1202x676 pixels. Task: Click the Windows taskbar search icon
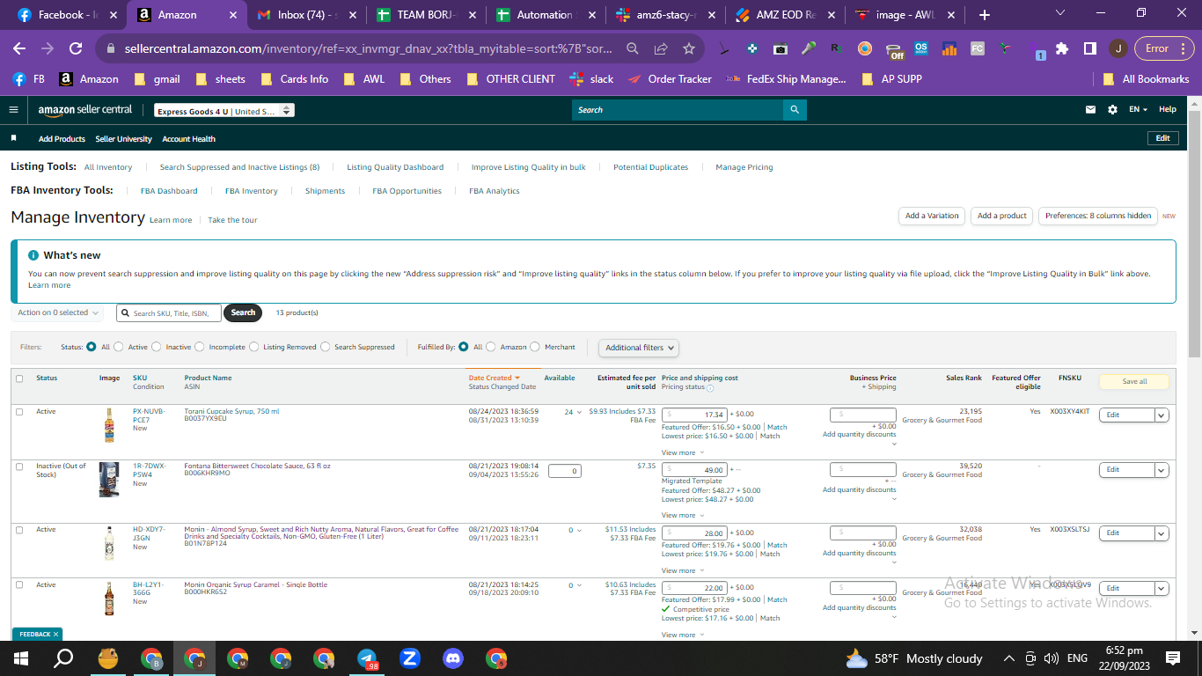pos(64,658)
